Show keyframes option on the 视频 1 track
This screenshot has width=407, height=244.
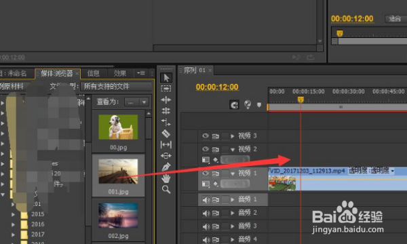[x=216, y=184]
